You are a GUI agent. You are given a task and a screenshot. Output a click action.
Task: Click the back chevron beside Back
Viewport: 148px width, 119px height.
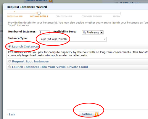(7, 115)
